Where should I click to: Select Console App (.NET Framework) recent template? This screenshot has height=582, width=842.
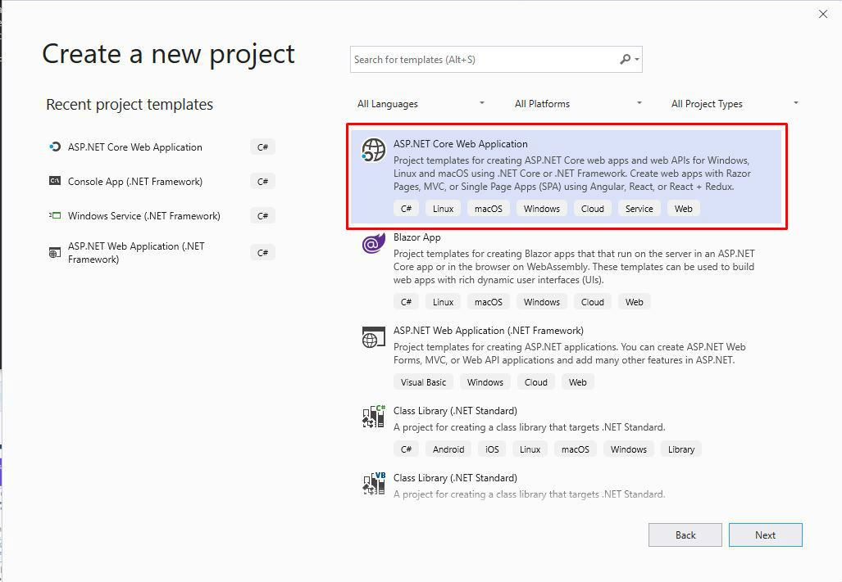161,181
